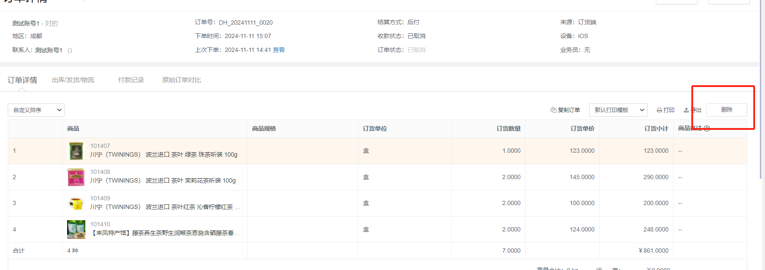Click the 结算方式: 后付 text
Viewport: 765px width, 270px height.
[x=399, y=22]
